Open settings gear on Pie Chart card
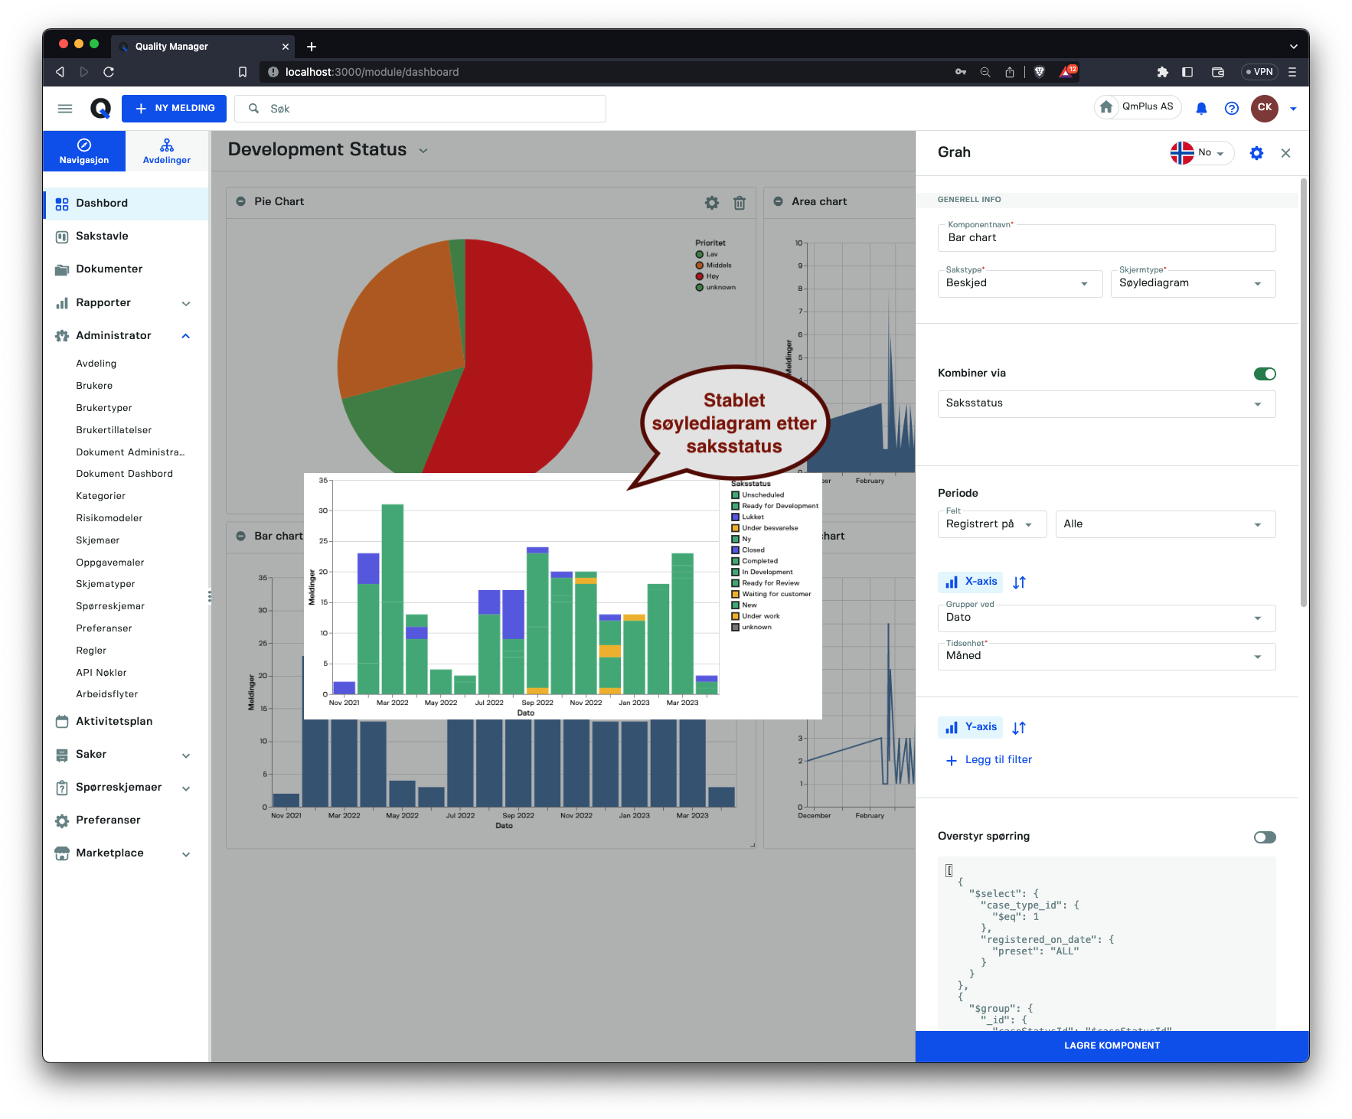The width and height of the screenshot is (1352, 1119). click(x=712, y=202)
